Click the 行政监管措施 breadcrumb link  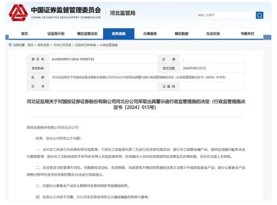pos(109,45)
